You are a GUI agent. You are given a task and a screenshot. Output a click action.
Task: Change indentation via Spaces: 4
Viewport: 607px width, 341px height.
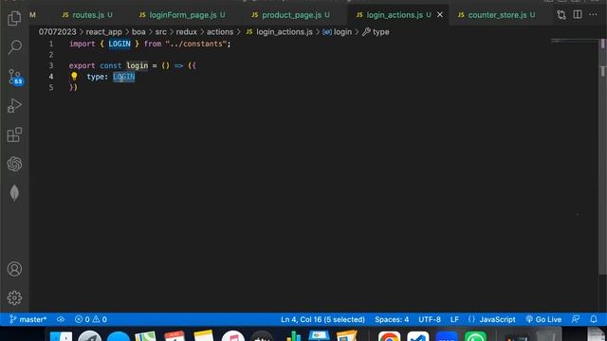[392, 319]
